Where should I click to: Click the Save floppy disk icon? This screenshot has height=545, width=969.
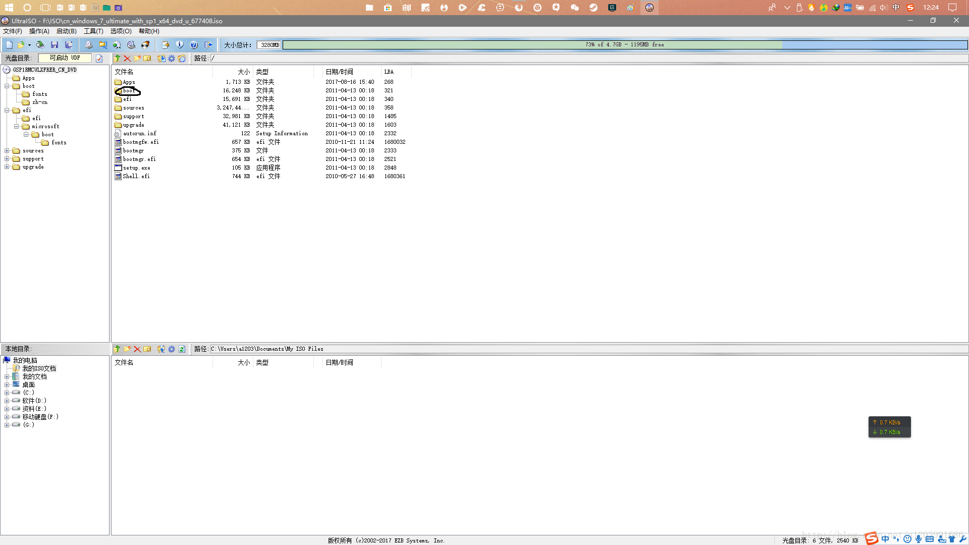(55, 45)
